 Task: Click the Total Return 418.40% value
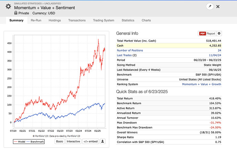coord(215,98)
